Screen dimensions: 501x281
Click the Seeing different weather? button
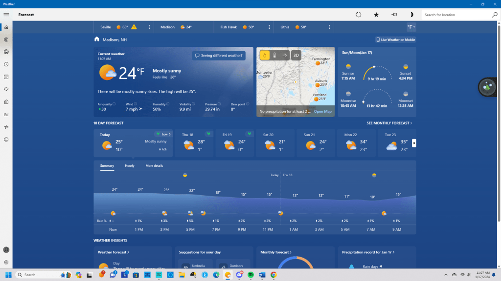(x=218, y=56)
